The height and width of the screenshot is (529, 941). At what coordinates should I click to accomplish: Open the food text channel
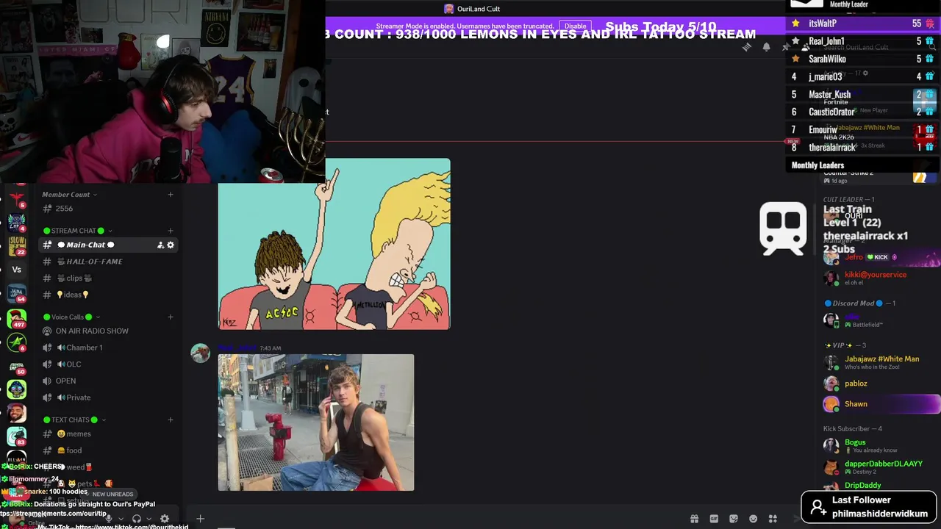click(108, 450)
